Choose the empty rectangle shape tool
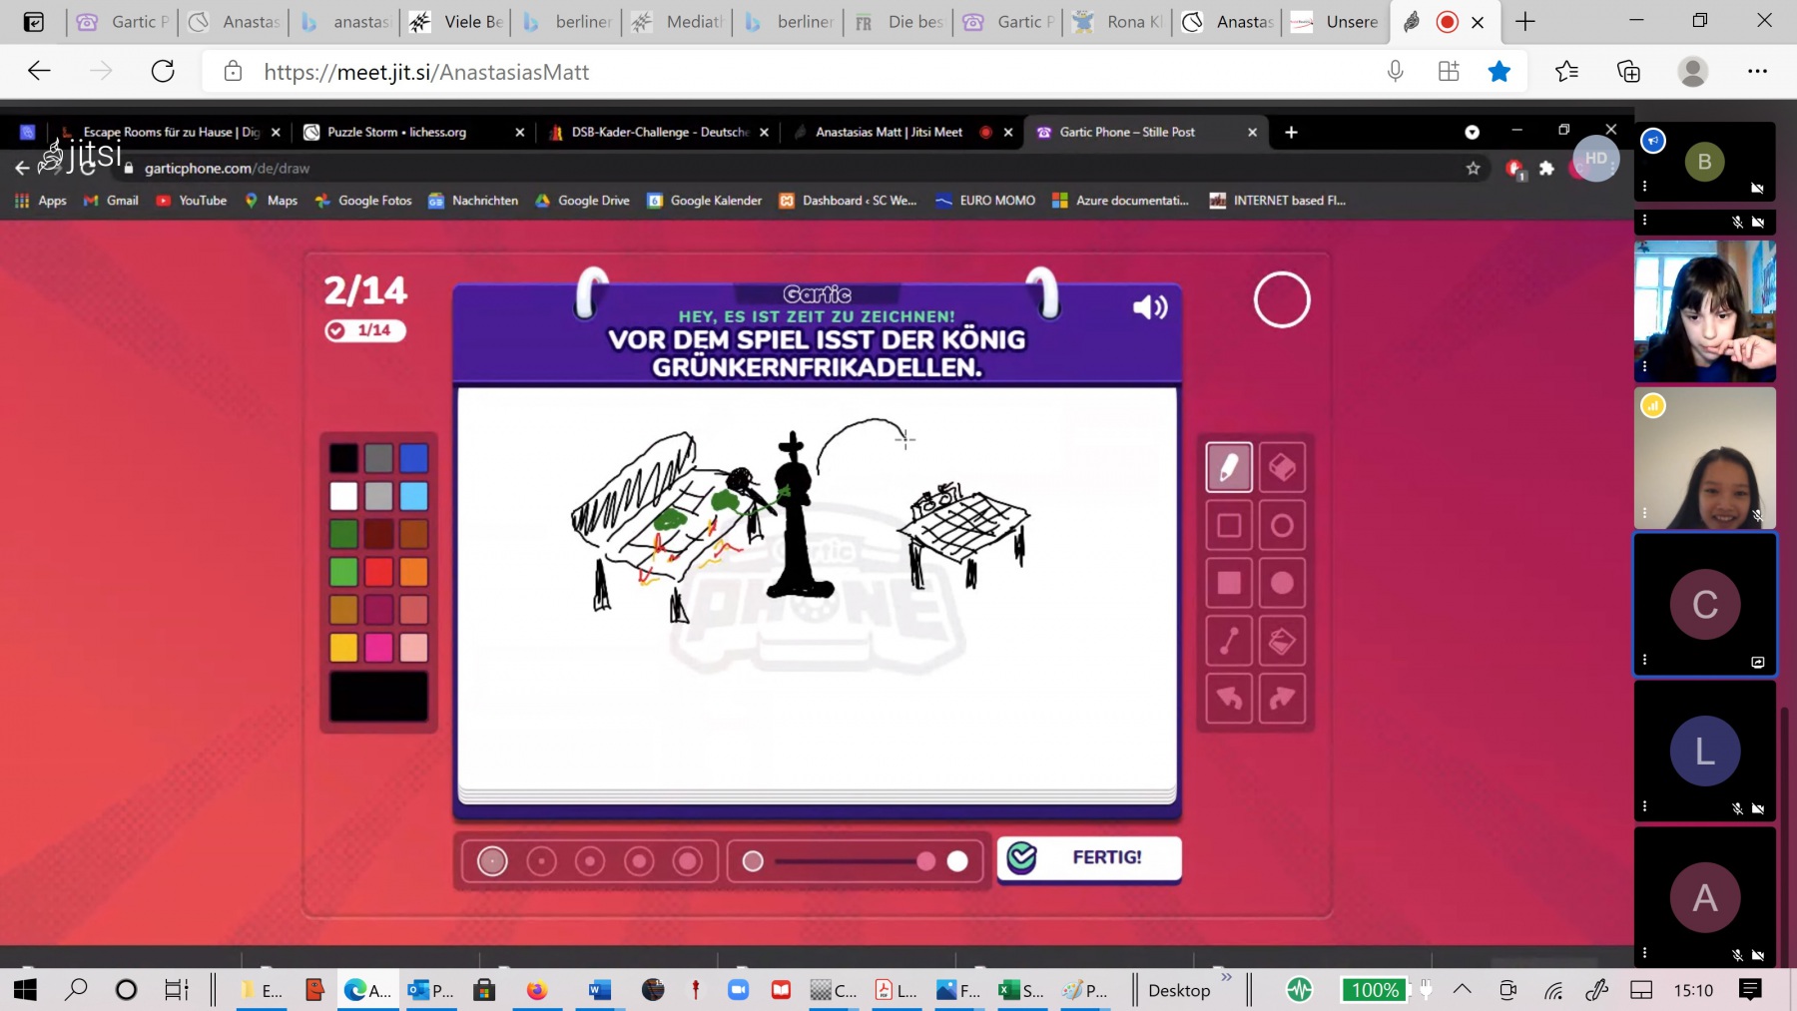This screenshot has width=1797, height=1011. [1229, 525]
